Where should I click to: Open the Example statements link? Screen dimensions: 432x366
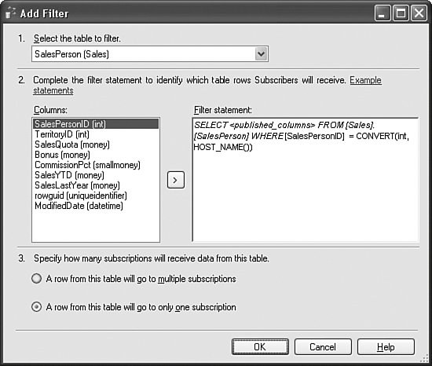click(x=365, y=80)
